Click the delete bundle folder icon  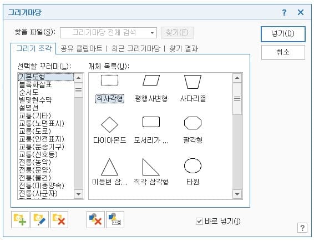coord(59,219)
